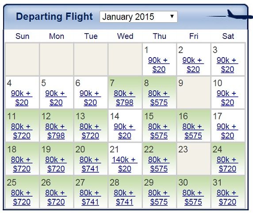253x213 pixels.
Task: Pick the January 8 fare 80k + $575
Action: (x=159, y=98)
